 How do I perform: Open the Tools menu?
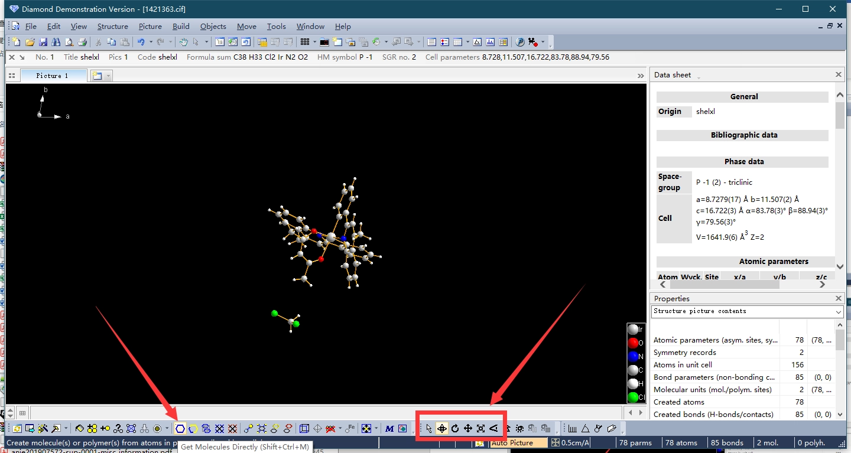click(276, 26)
